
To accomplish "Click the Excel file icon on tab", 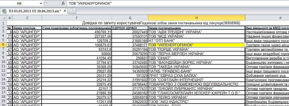I will click(4, 11).
